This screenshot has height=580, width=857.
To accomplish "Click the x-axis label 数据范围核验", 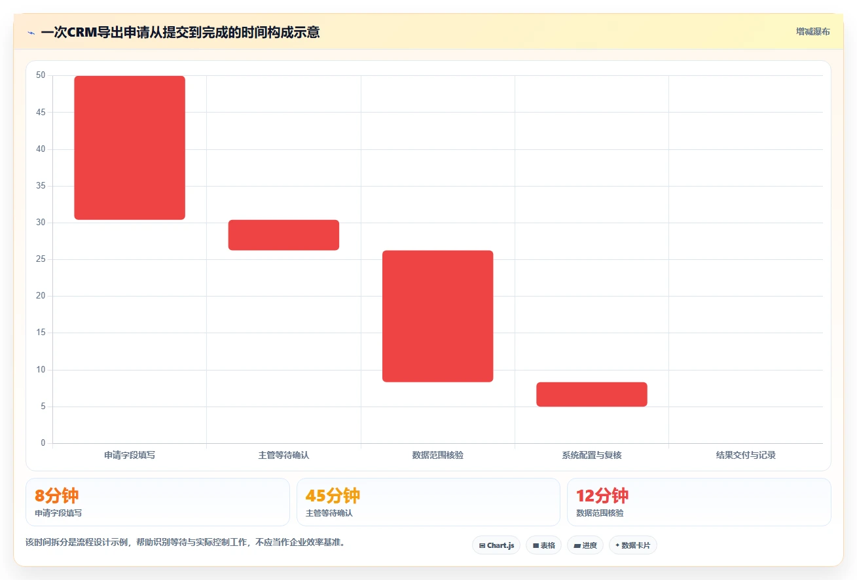I will click(437, 455).
